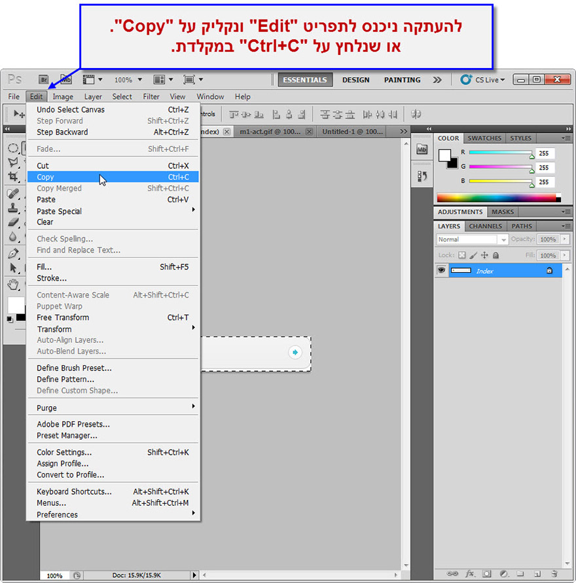Screen dimensions: 576x583
Task: Choose Free Transform in Edit menu
Action: (x=113, y=317)
